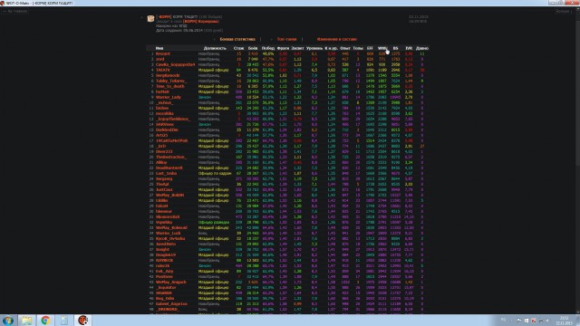Open Windows Explorer from the taskbar
The image size is (580, 326).
pos(26,320)
